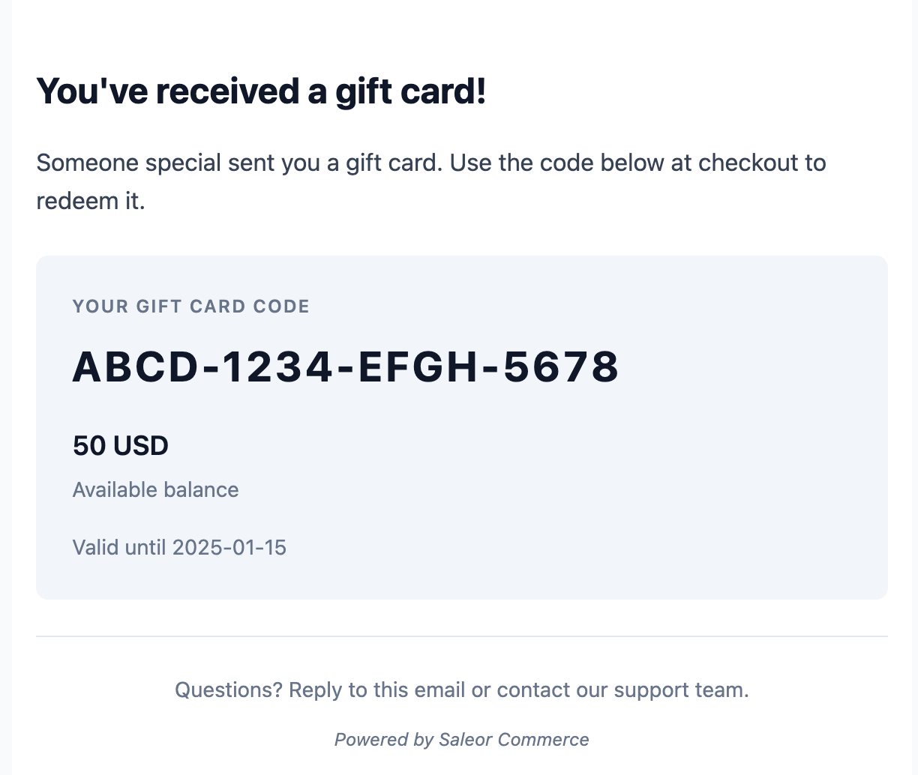Click the horizontal divider above the footer
Image resolution: width=918 pixels, height=775 pixels.
[x=461, y=636]
